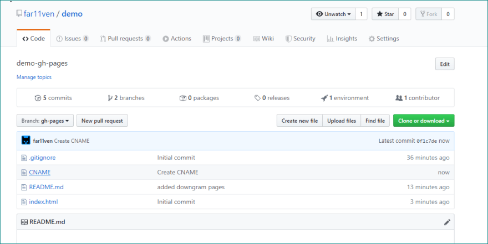Click the book icon in README.md header
Viewport: 488px width, 244px height.
pyautogui.click(x=24, y=222)
